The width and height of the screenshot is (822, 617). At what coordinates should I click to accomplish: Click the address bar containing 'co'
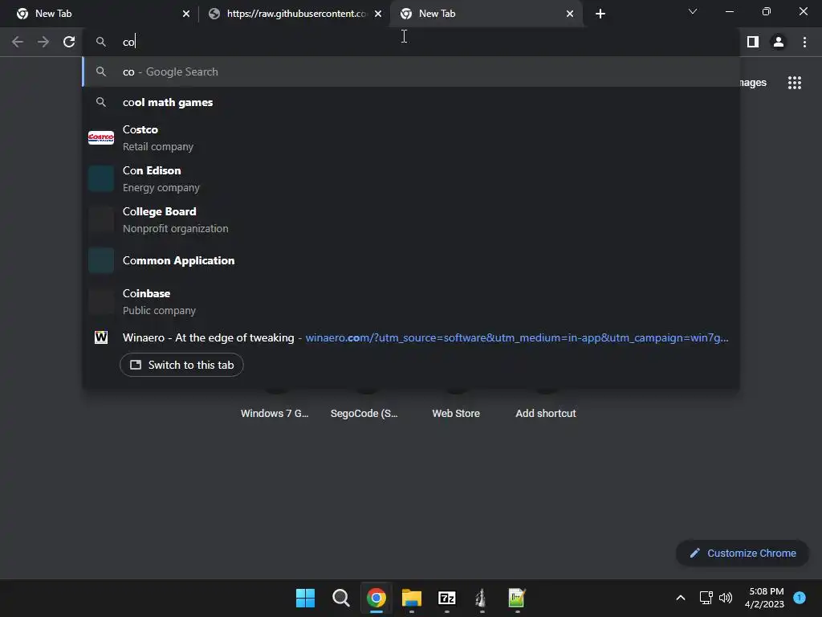tap(411, 42)
